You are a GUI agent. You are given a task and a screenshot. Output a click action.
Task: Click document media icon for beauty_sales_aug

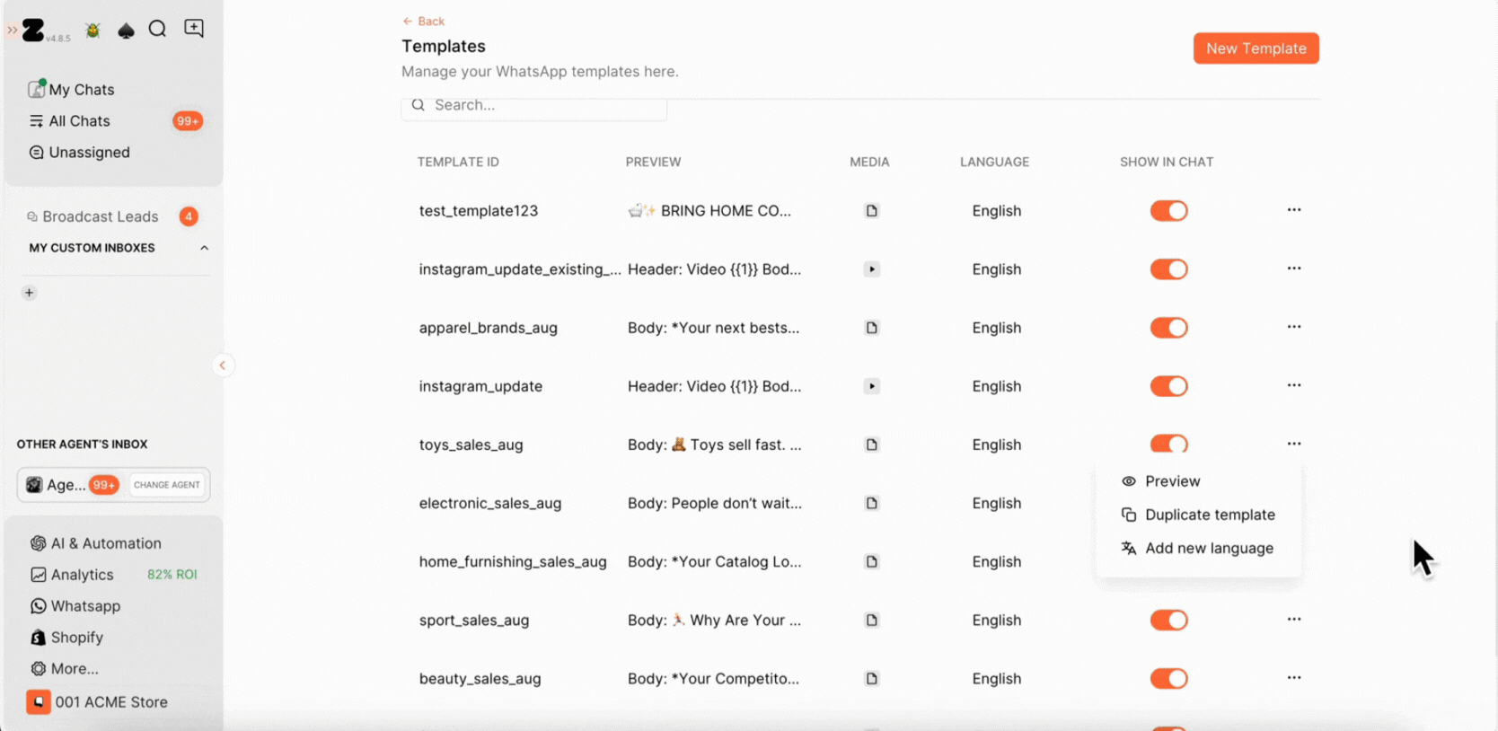pos(871,678)
